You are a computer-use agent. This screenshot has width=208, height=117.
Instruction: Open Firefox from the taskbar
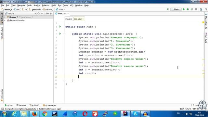(x=35, y=114)
